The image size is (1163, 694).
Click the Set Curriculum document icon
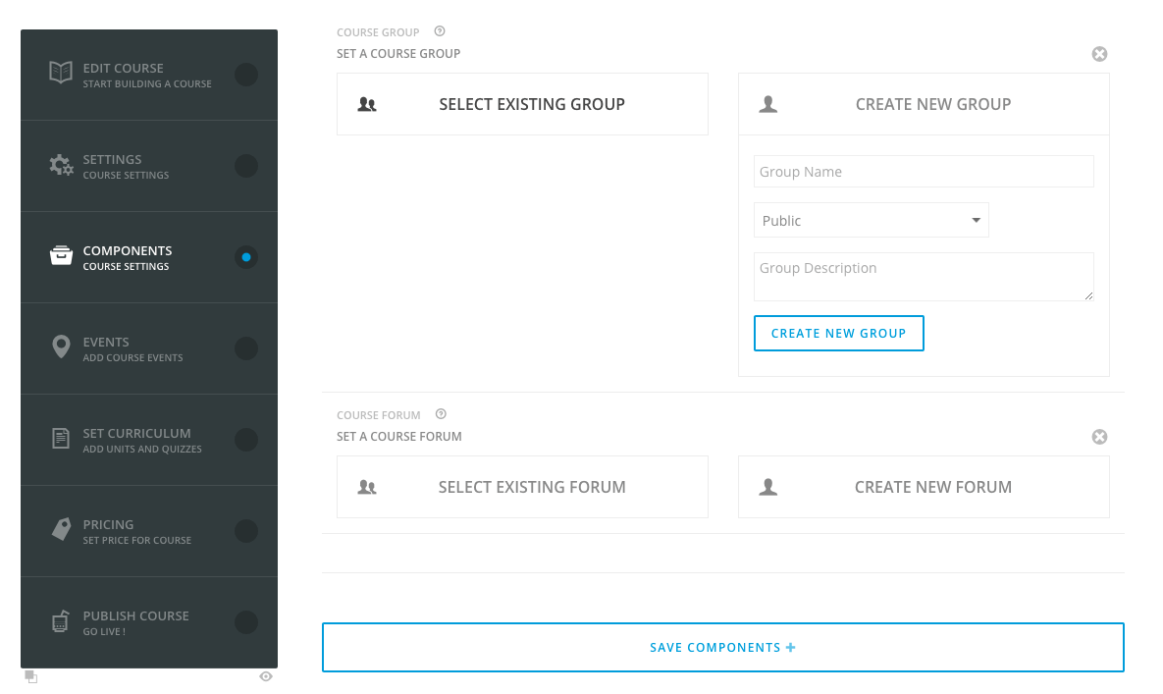point(61,439)
